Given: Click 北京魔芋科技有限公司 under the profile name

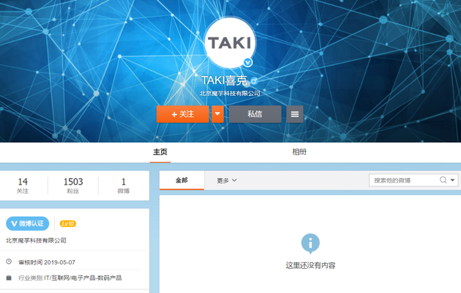Looking at the screenshot, I should (x=230, y=94).
